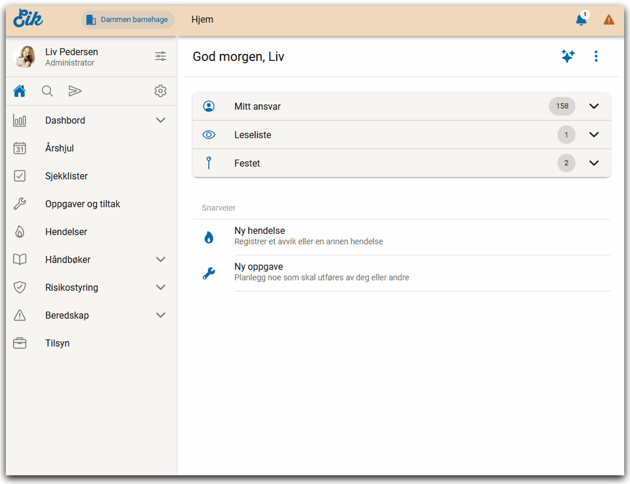Expand the Leseliste section
Viewport: 630px width, 484px height.
click(593, 135)
